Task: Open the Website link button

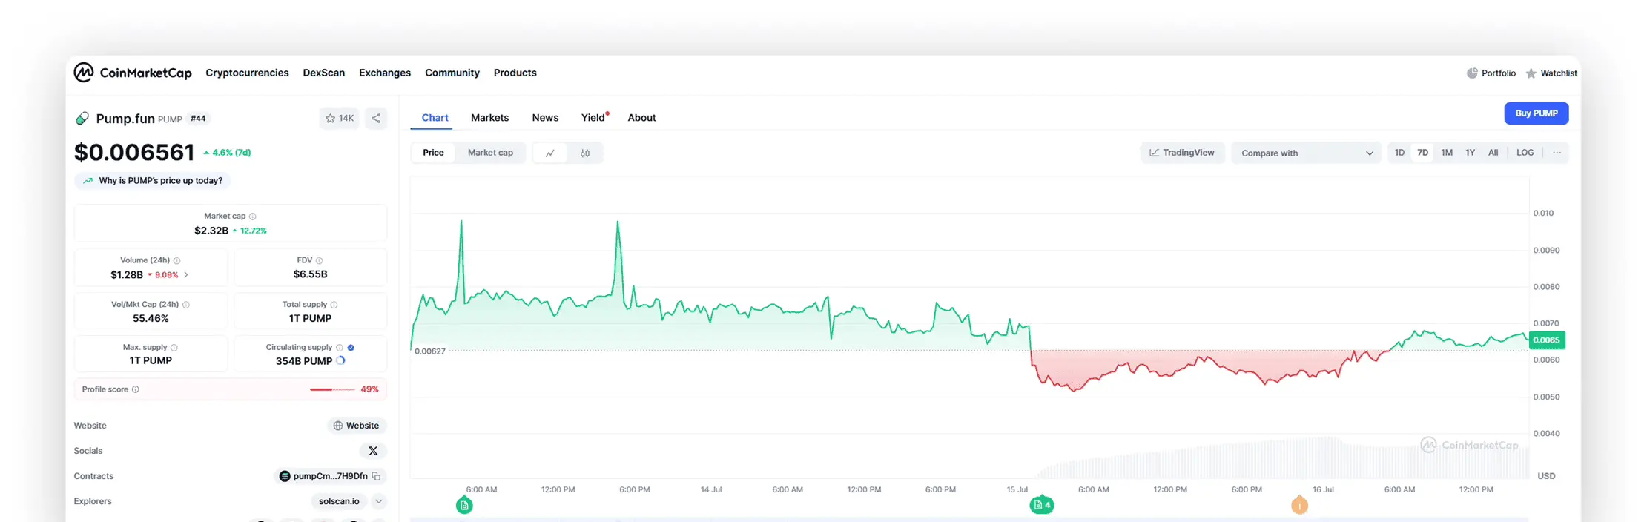Action: (357, 426)
